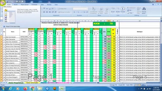Open the Data ribbon tab

[x=42, y=5]
